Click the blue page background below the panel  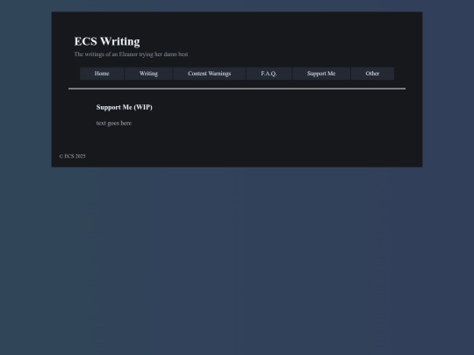click(x=237, y=259)
